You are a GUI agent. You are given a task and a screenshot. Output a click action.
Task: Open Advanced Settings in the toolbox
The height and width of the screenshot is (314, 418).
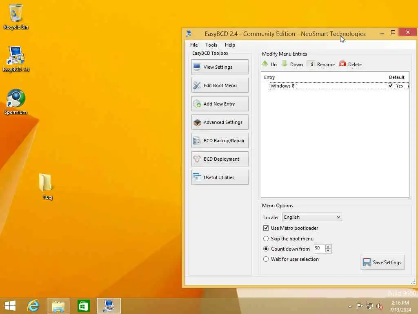(220, 122)
